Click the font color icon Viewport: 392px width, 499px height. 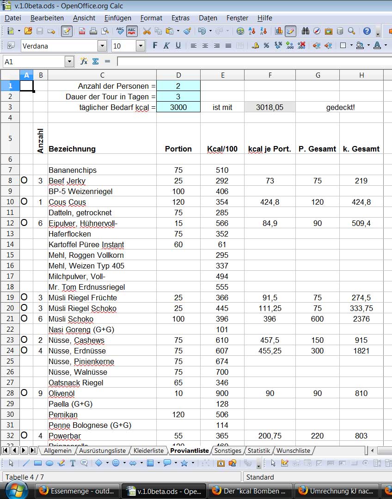(377, 46)
